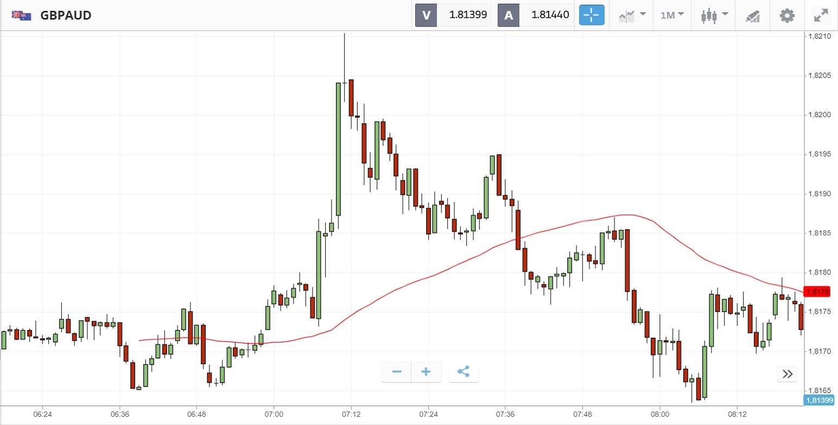Zoom out the chart with minus button
Image resolution: width=838 pixels, height=425 pixels.
[x=397, y=372]
